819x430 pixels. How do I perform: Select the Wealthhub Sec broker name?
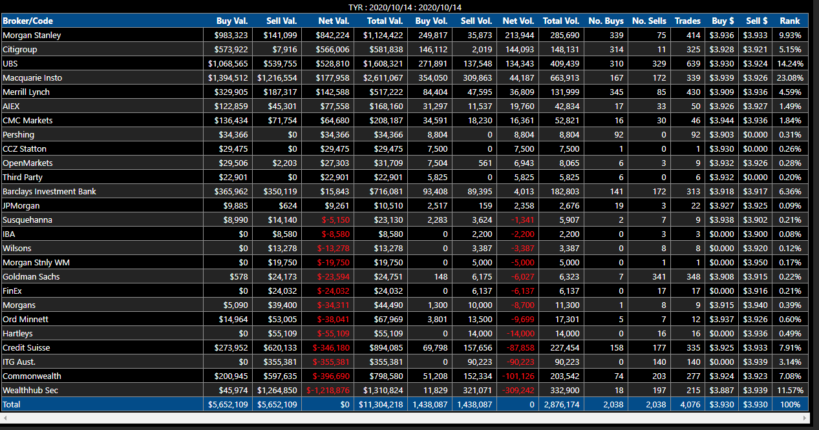pos(30,390)
